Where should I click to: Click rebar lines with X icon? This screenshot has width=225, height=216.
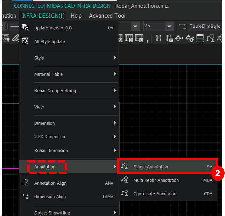[x=169, y=38]
